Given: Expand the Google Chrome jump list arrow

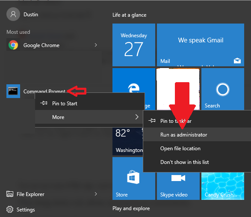Looking at the screenshot, I should coord(96,45).
